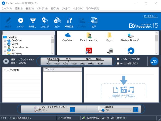
Task: Click the security disc-and-key icon
Action: click(37, 109)
